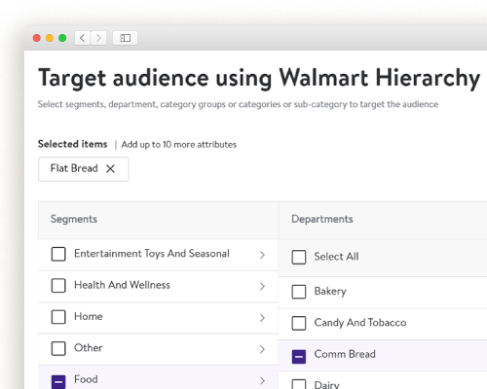Check the Home segment checkbox

[x=58, y=317]
